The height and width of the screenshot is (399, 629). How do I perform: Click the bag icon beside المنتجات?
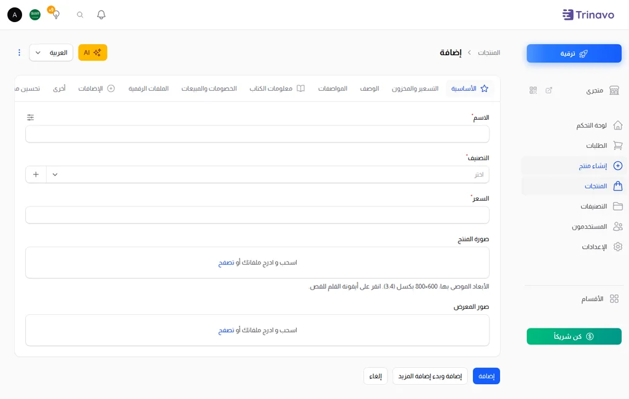618,186
